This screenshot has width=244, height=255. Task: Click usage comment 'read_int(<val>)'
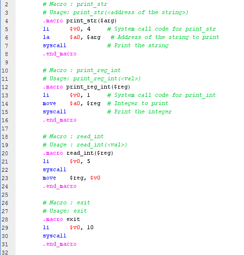[x=102, y=145]
